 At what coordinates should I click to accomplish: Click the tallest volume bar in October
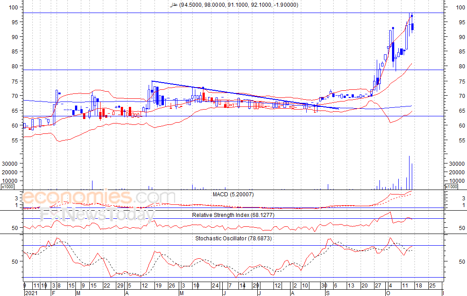click(409, 172)
